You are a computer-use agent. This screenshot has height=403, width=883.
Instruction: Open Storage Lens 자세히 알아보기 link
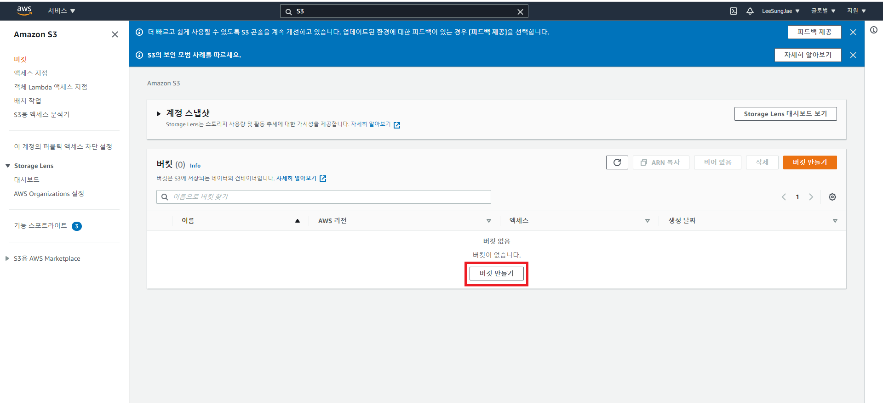pyautogui.click(x=371, y=124)
